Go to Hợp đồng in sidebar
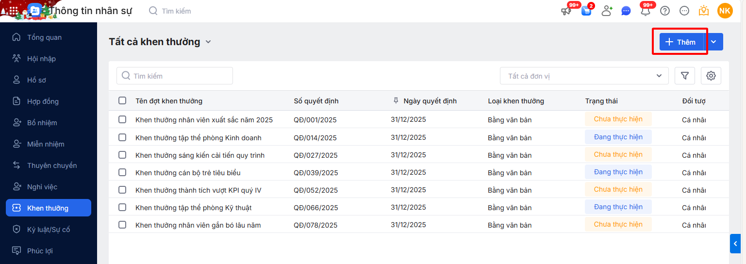Screen dimensions: 746x264 pos(43,101)
